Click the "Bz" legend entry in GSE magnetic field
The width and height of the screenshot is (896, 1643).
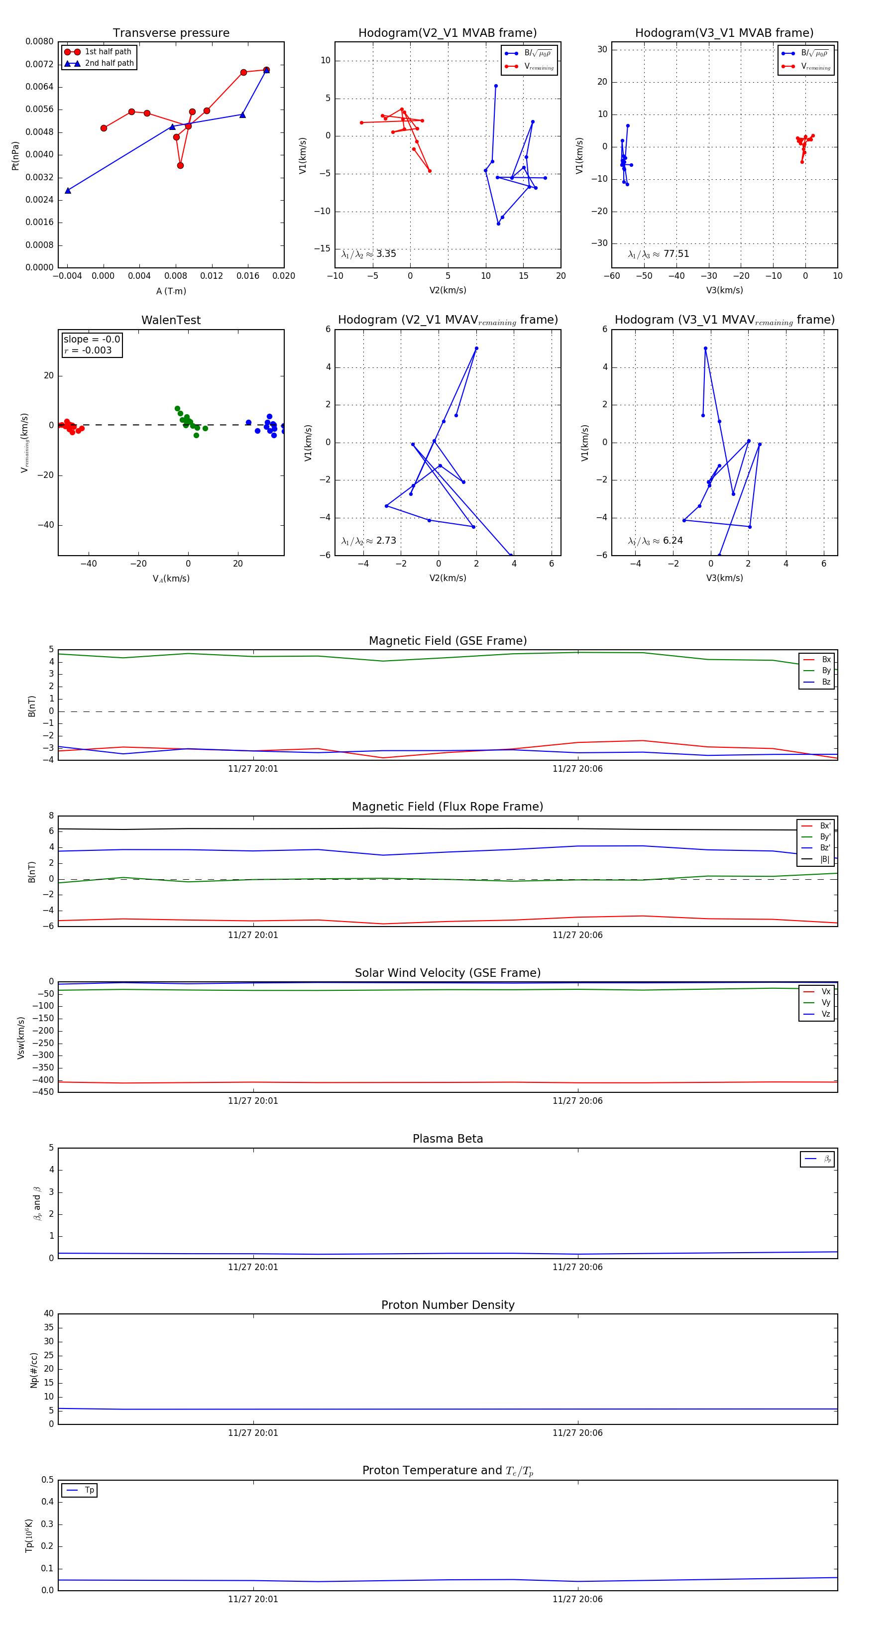point(817,682)
